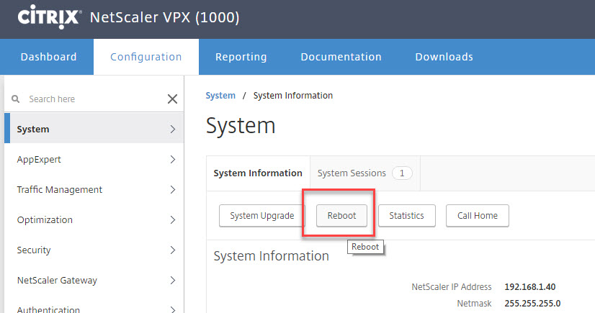Click the Citrix logo in header

pyautogui.click(x=49, y=17)
